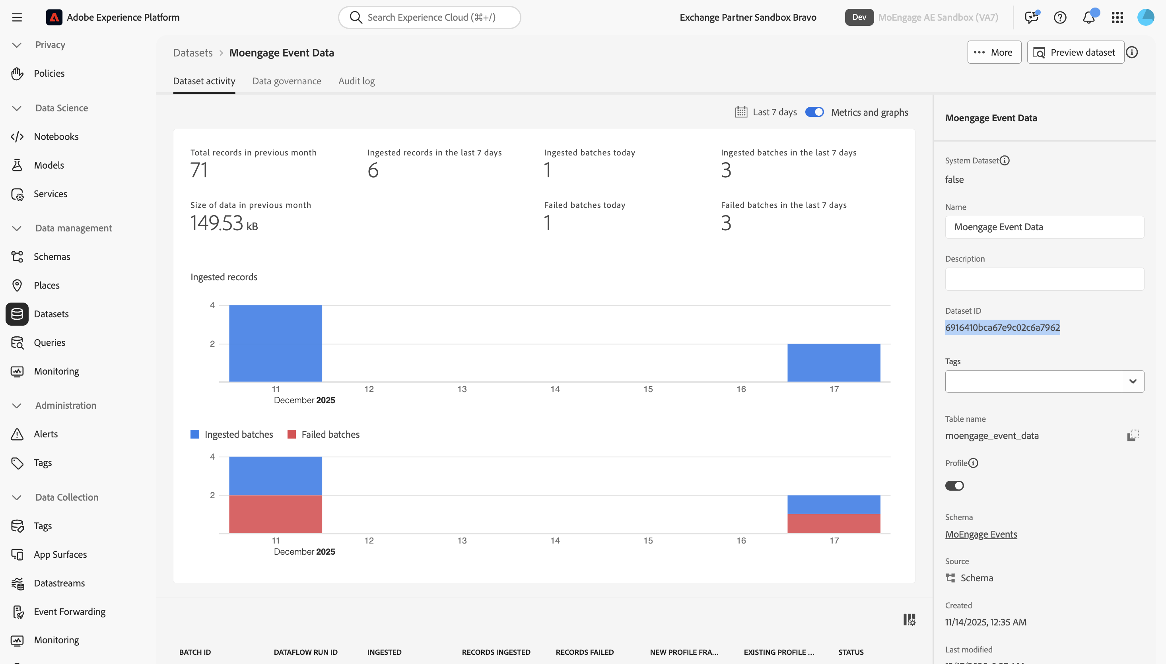Click the Notebooks code icon
1166x664 pixels.
pos(17,136)
